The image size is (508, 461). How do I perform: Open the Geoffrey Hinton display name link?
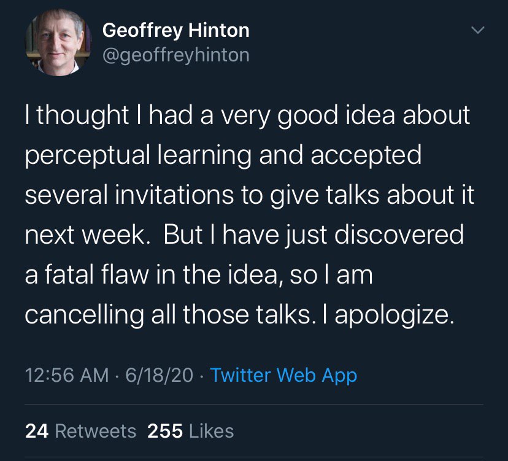[175, 29]
